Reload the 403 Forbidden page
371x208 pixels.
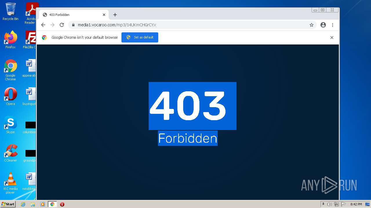pos(62,25)
